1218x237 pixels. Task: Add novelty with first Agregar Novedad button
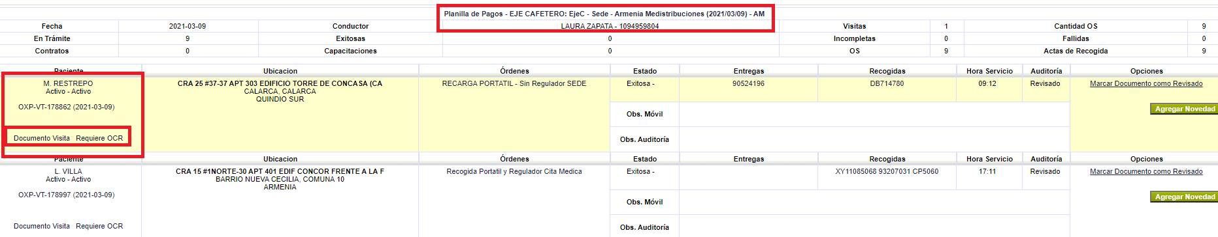(x=1183, y=109)
